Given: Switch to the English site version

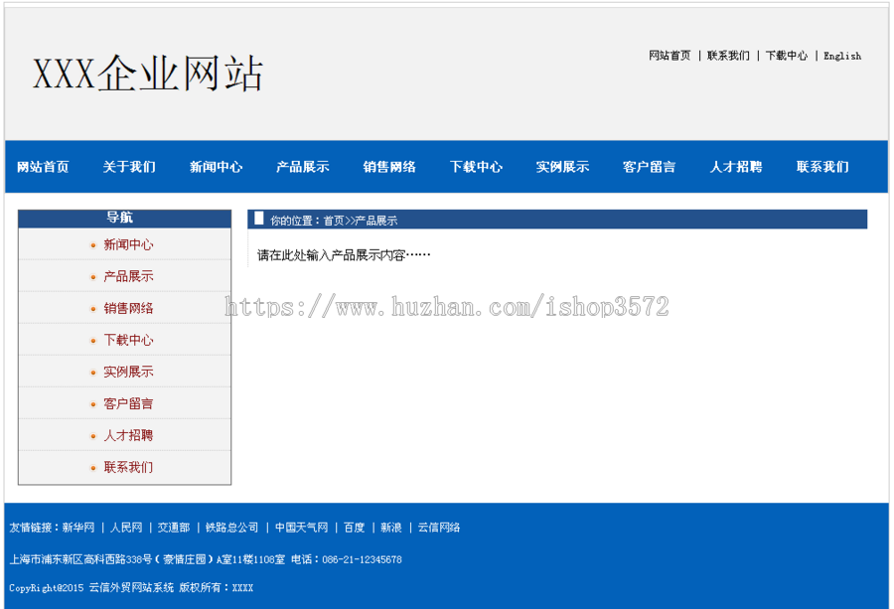Looking at the screenshot, I should (x=842, y=56).
